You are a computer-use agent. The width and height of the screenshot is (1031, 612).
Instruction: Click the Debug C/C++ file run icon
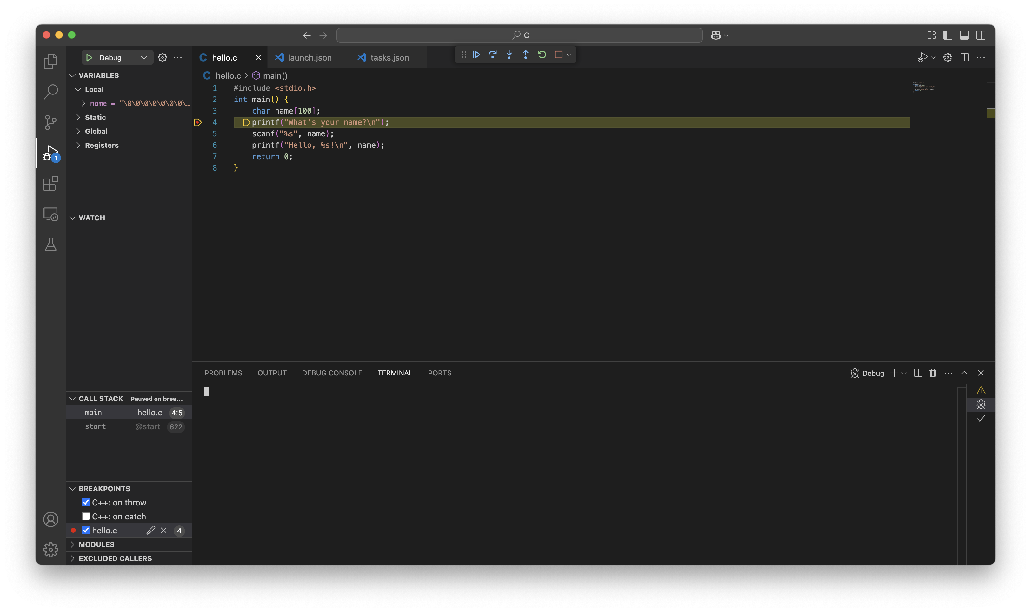pyautogui.click(x=923, y=57)
